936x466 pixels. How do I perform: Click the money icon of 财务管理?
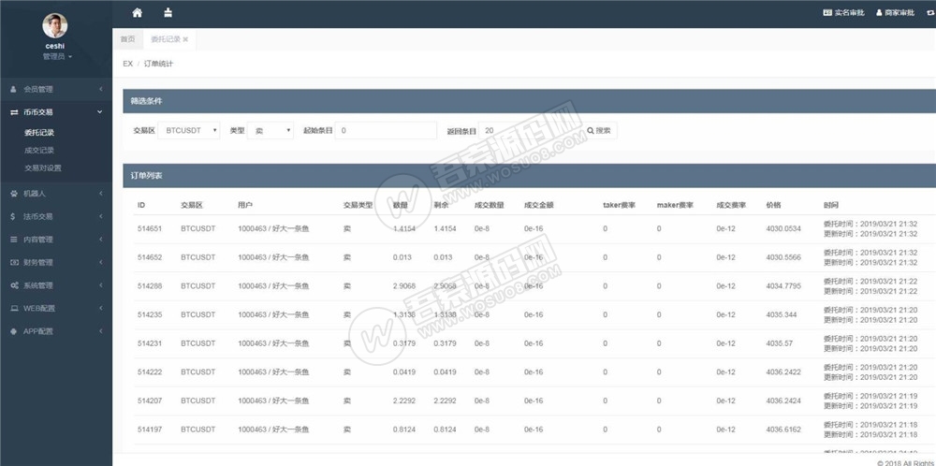pyautogui.click(x=14, y=263)
